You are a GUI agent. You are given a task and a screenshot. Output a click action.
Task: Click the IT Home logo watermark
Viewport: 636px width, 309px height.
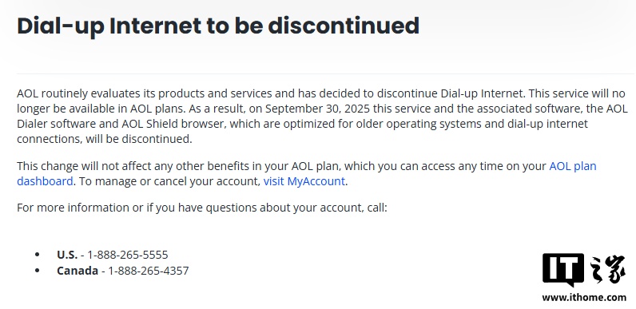pos(584,270)
